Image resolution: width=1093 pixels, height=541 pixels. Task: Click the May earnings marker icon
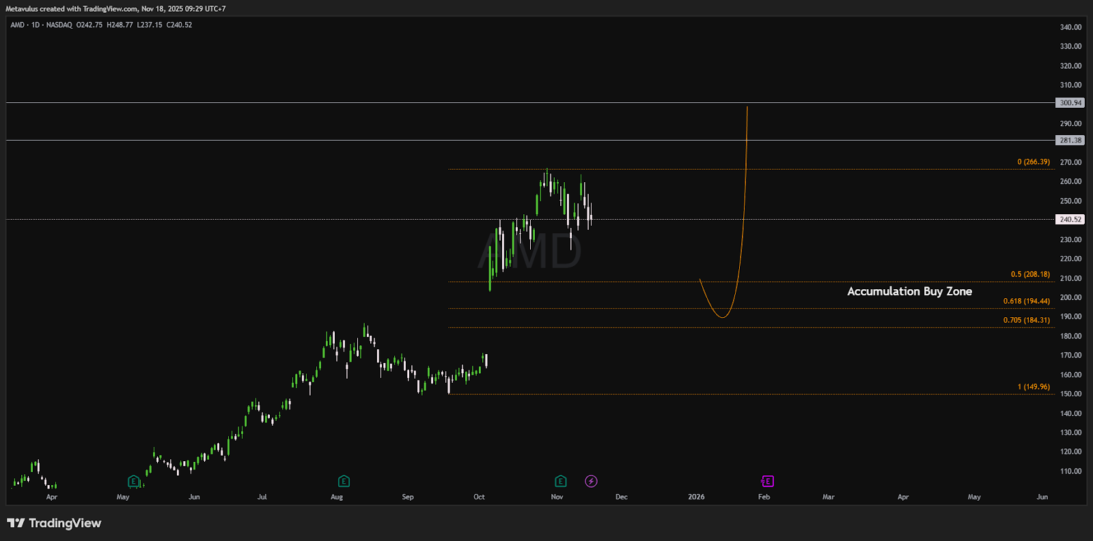tap(133, 482)
